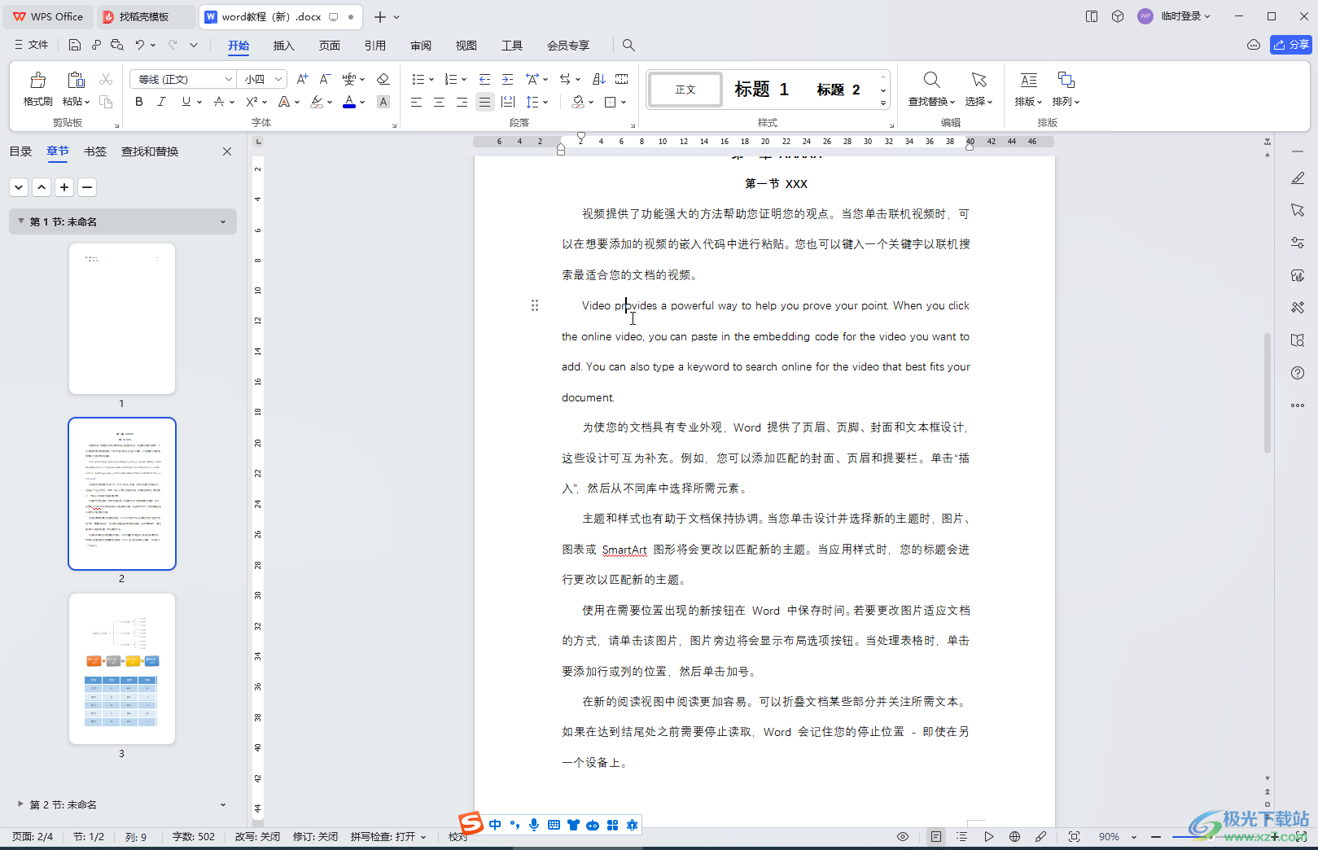Open line spacing options

point(532,102)
